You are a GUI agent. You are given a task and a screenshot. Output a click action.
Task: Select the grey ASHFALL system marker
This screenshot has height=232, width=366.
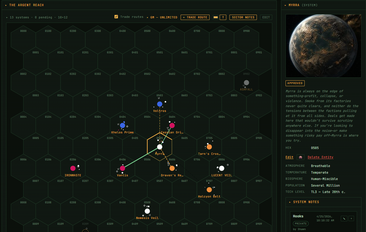[x=246, y=82]
